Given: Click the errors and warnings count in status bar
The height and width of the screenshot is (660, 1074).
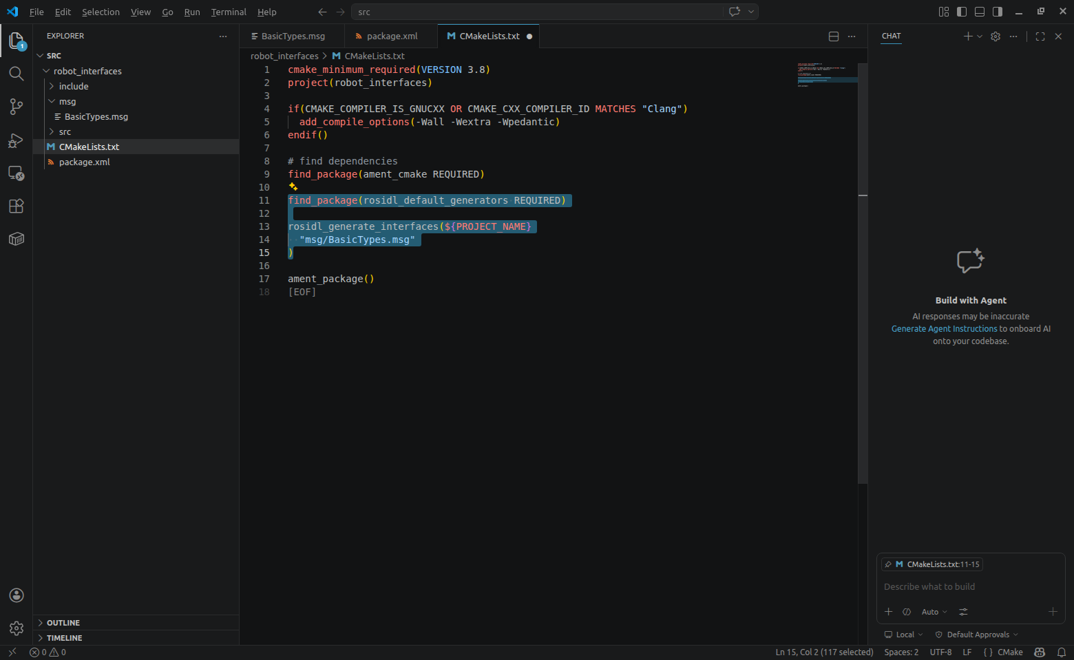Looking at the screenshot, I should 48,652.
